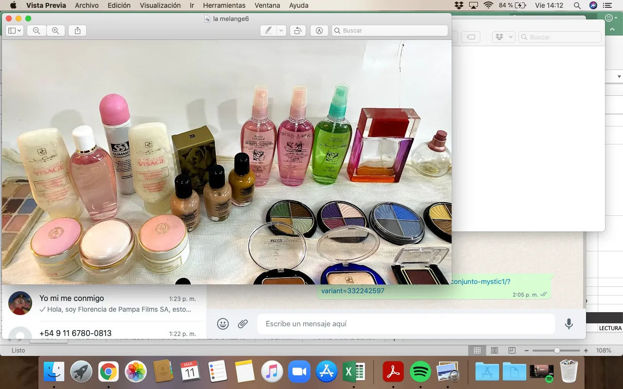623x389 pixels.
Task: Open the sidebar view options dropdown in Preview
Action: [19, 30]
